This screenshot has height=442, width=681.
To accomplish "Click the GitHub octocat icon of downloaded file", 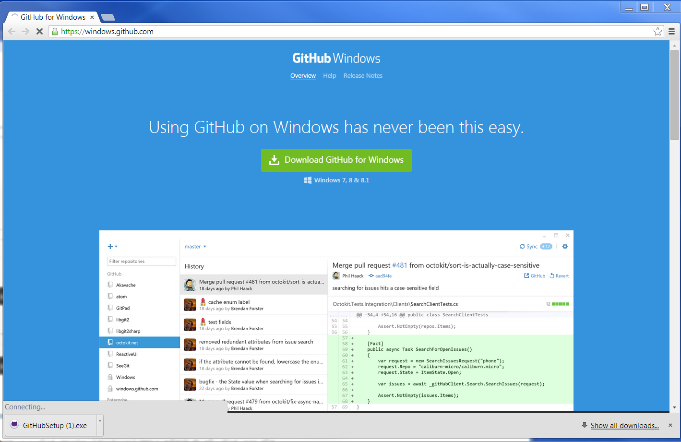I will [14, 424].
